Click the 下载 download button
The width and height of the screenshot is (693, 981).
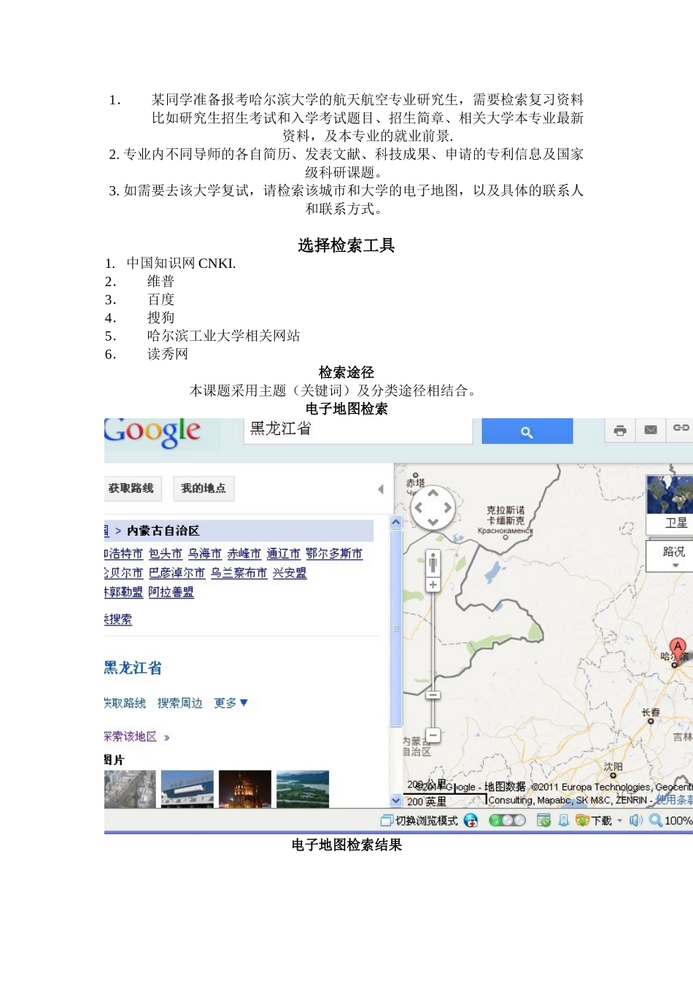click(594, 820)
